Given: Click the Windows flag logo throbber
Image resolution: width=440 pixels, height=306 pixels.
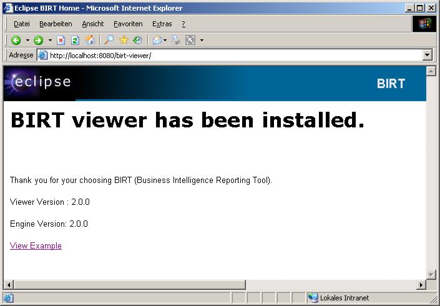Looking at the screenshot, I should click(x=424, y=24).
